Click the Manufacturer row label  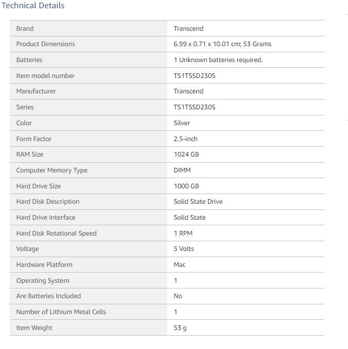(36, 91)
